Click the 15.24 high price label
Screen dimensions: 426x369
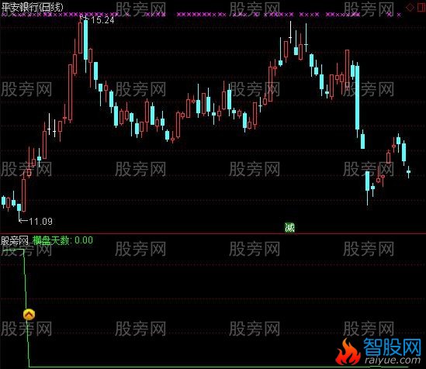[x=102, y=20]
